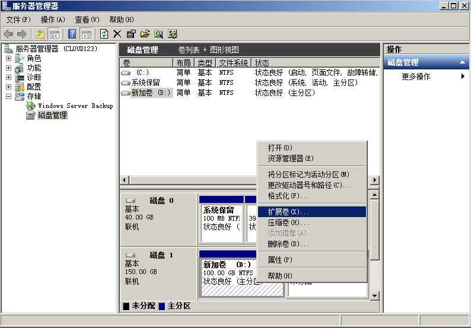Click the Back arrow toolbar icon

click(x=8, y=34)
